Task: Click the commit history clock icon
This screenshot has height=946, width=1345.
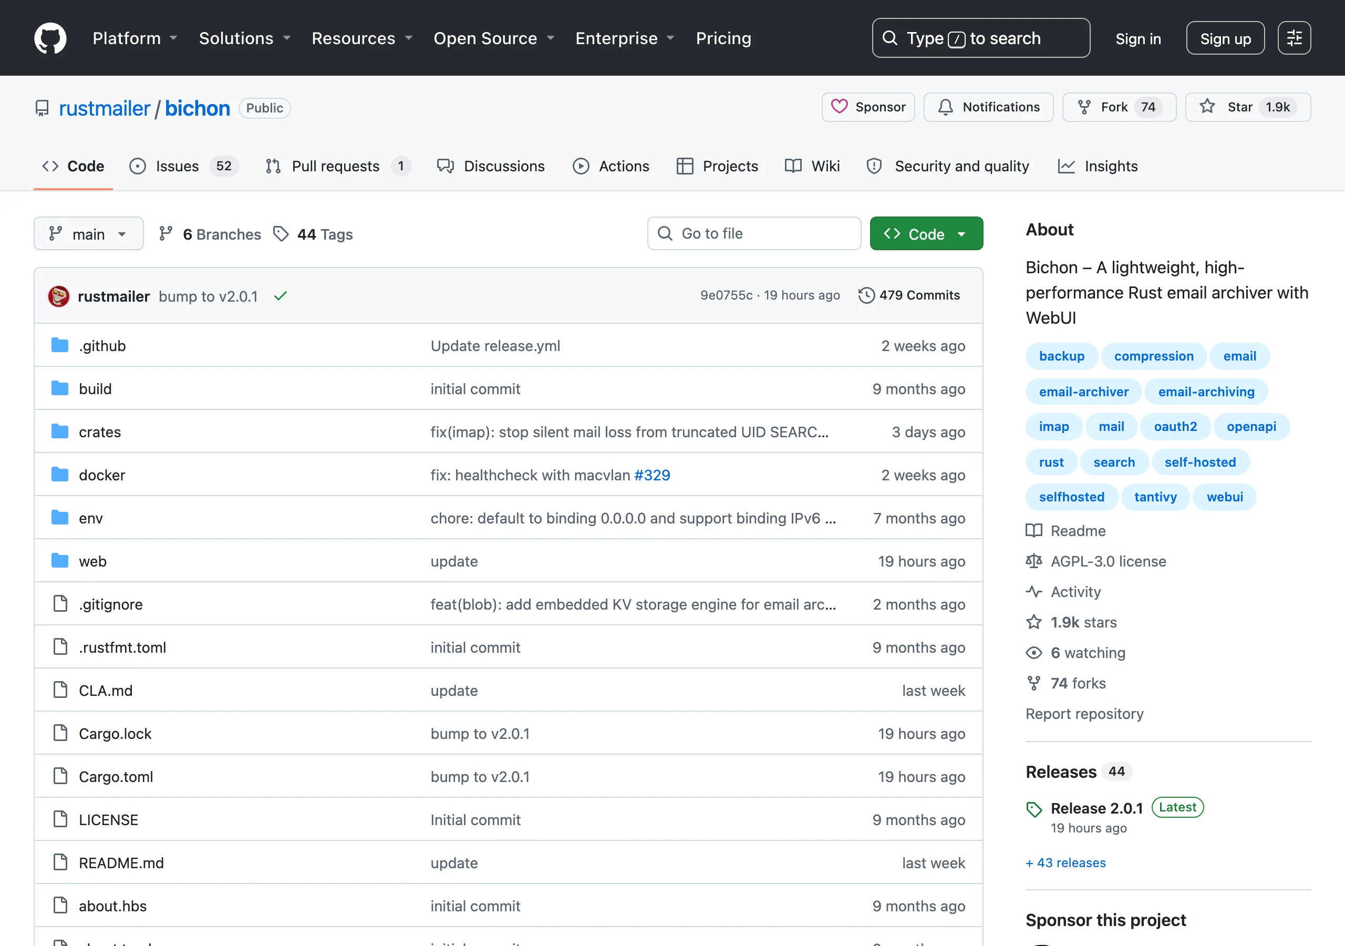Action: 866,295
